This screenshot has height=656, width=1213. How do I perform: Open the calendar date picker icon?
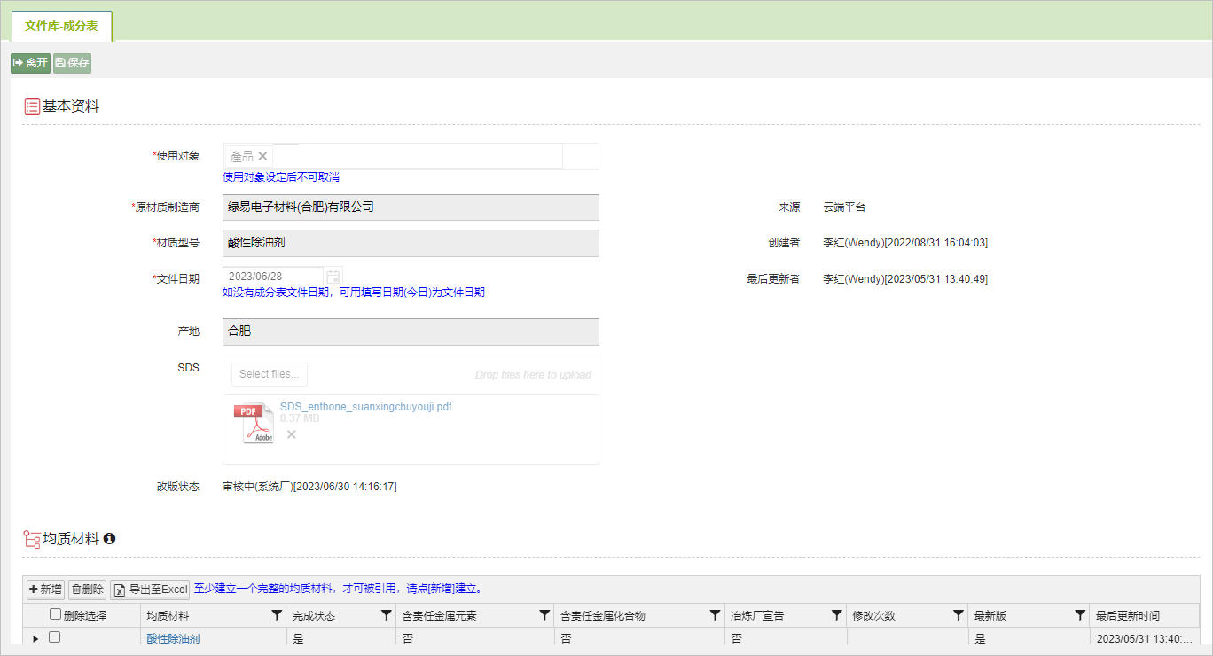coord(333,277)
